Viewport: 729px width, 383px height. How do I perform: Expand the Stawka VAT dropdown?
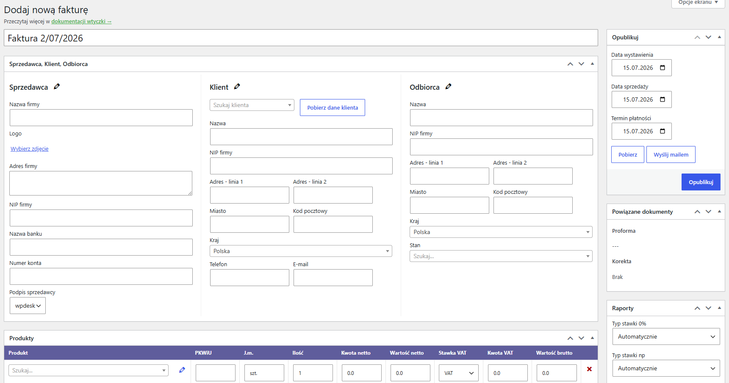click(x=459, y=373)
